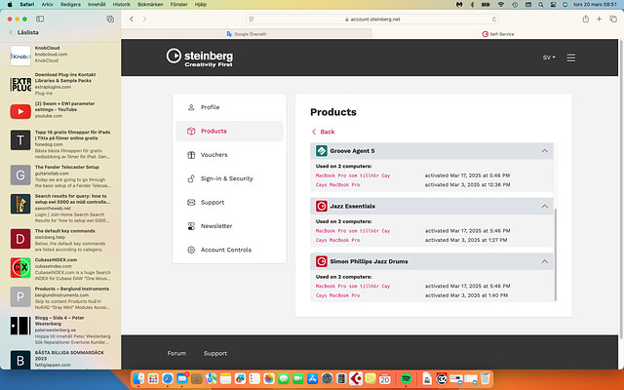Open the Swam + EWI YouTube item
Image resolution: width=624 pixels, height=390 pixels.
click(60, 110)
